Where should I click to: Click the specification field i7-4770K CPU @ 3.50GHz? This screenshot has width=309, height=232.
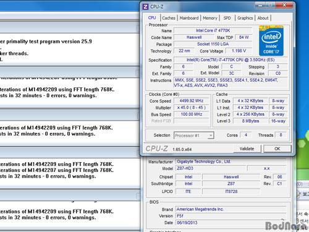[x=231, y=60]
